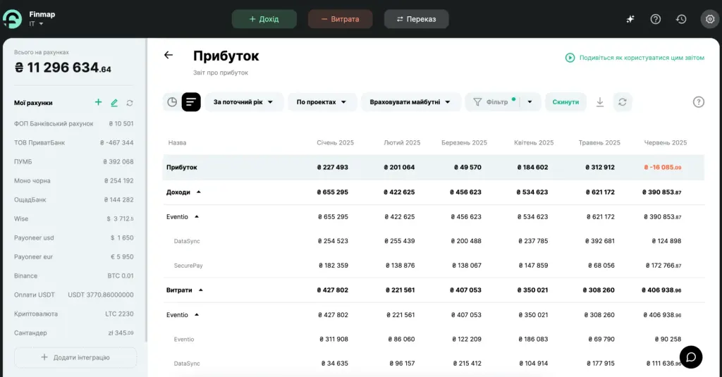Select the Wise account

coord(73,218)
